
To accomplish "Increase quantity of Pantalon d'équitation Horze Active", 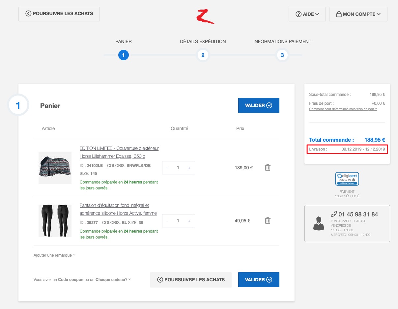I will tap(189, 221).
